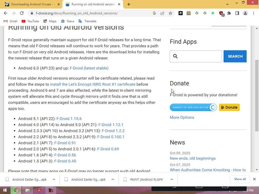
Task: Click the scrollbar down arrow
Action: (x=257, y=170)
